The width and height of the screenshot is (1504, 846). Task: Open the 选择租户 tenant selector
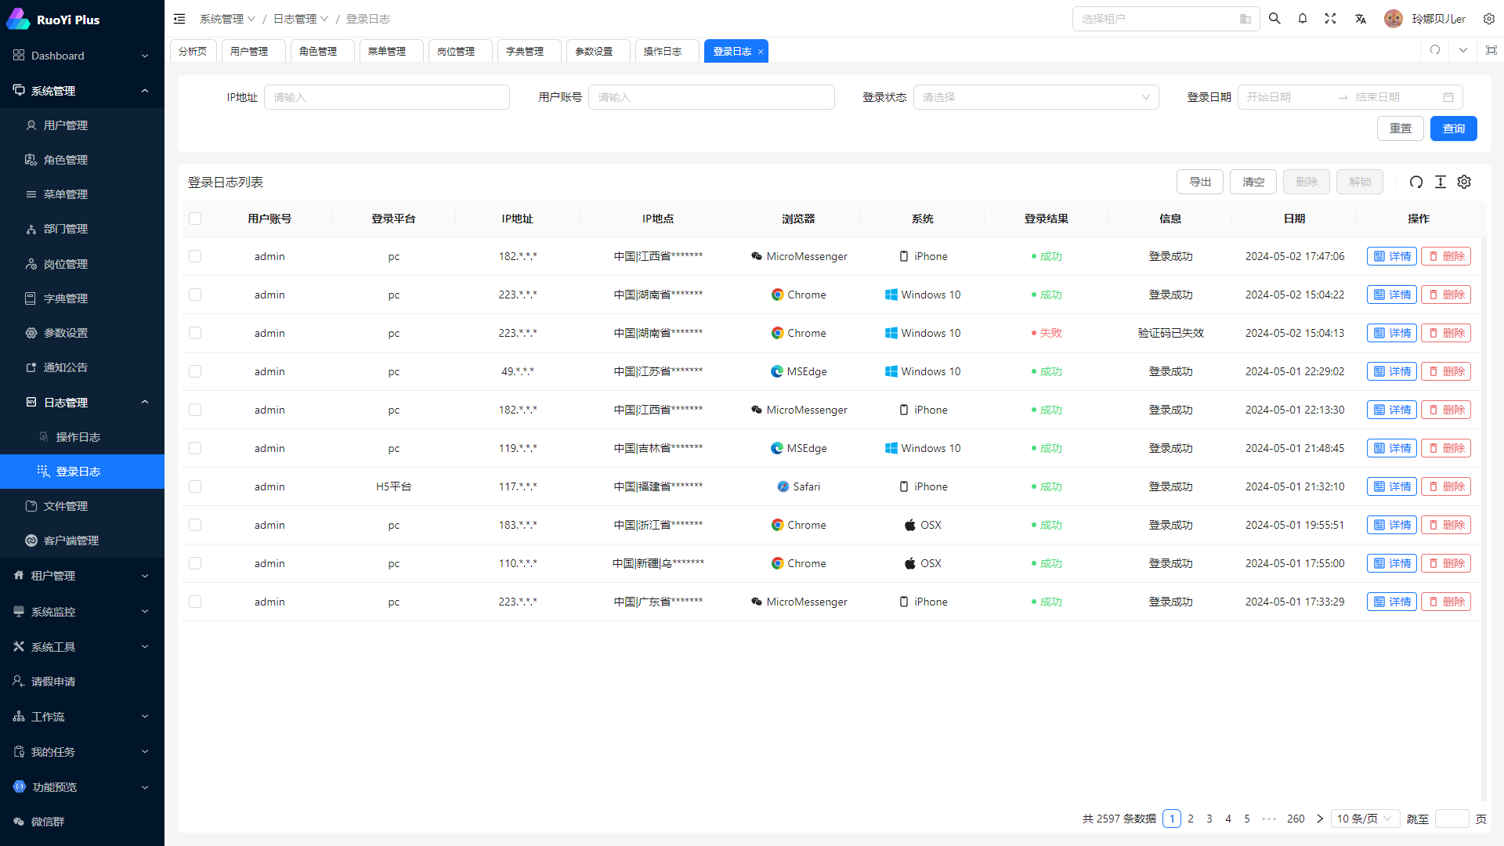pyautogui.click(x=1166, y=19)
